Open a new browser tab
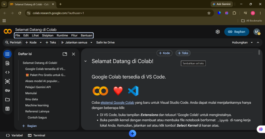The width and height of the screenshot is (265, 139). coord(60,4)
